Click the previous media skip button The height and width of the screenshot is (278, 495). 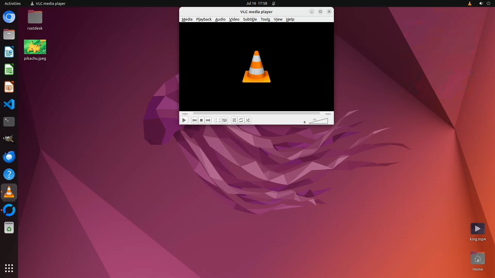195,120
